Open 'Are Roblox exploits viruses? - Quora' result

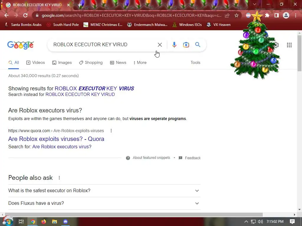(x=56, y=139)
